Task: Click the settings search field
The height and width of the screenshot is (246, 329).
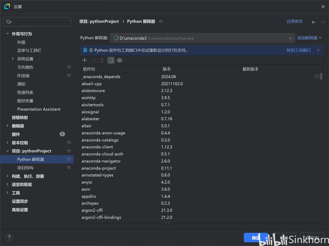Action: (37, 22)
